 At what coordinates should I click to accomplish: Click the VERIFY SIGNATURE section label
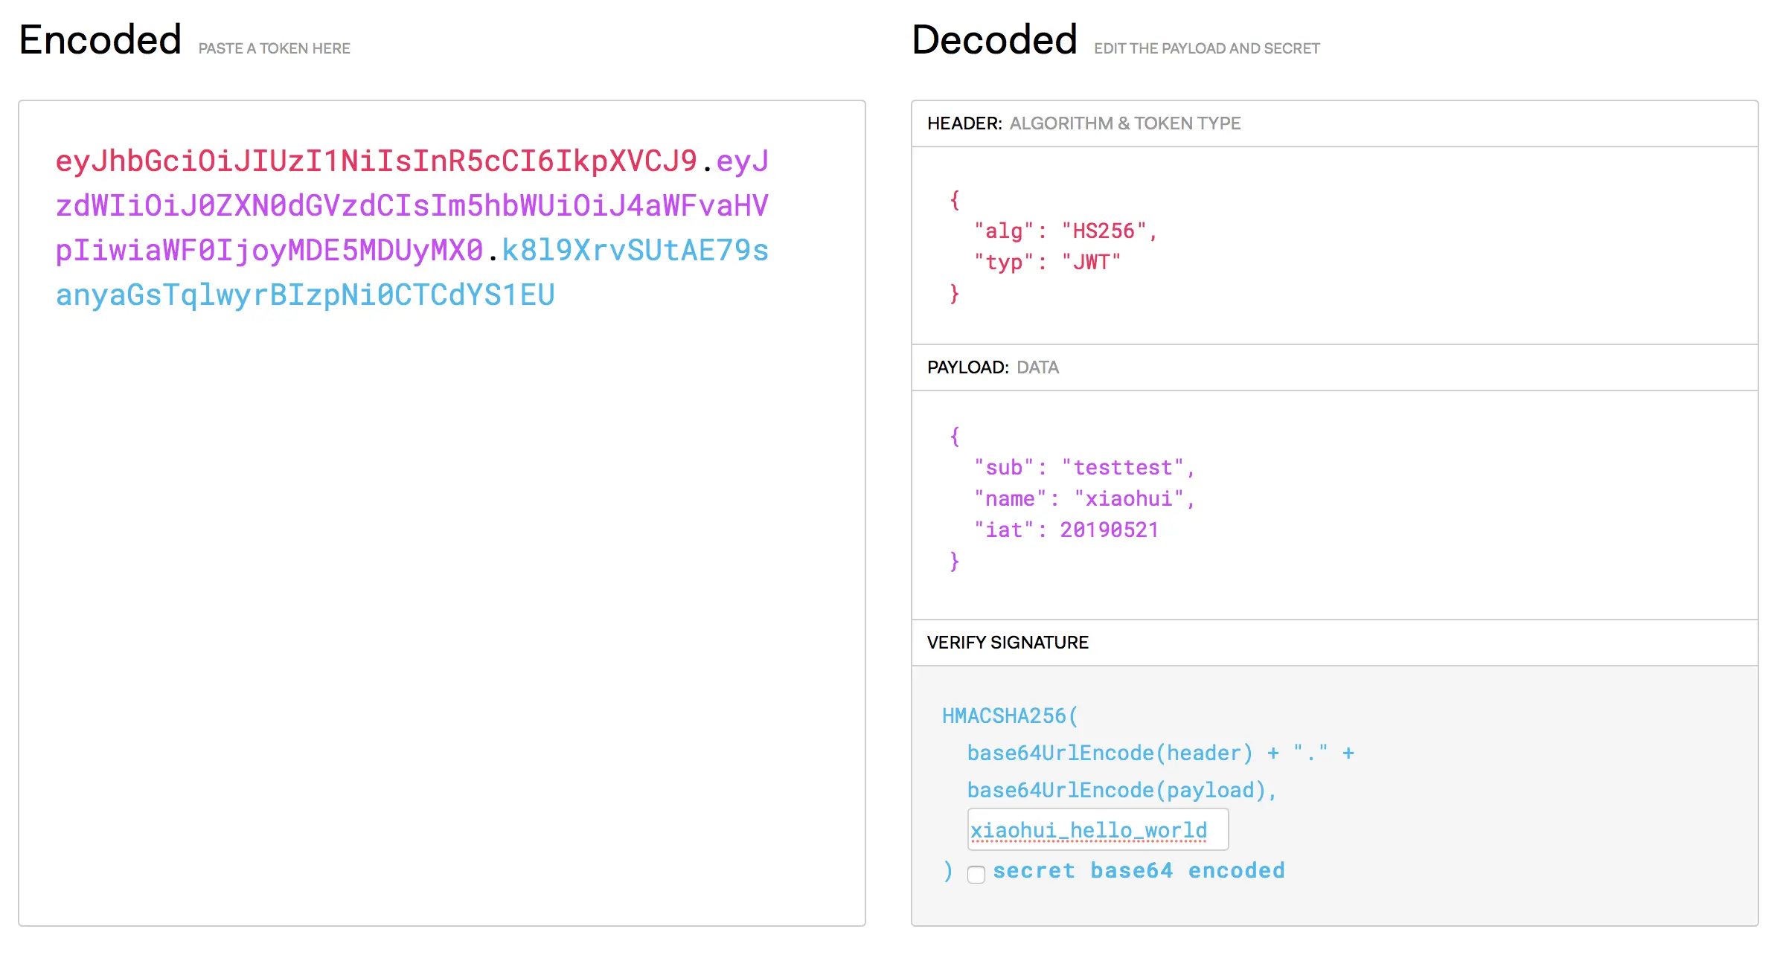[1008, 643]
